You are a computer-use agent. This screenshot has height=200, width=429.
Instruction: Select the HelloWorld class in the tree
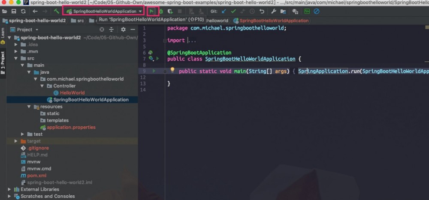(72, 93)
